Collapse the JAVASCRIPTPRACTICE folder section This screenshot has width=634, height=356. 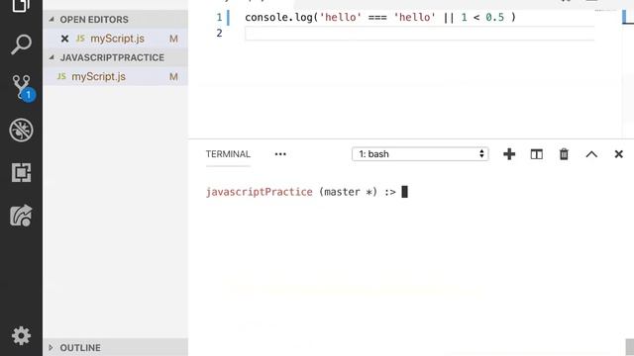point(115,57)
